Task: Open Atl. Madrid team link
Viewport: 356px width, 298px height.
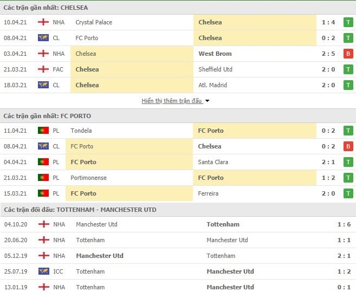Action: pos(212,85)
